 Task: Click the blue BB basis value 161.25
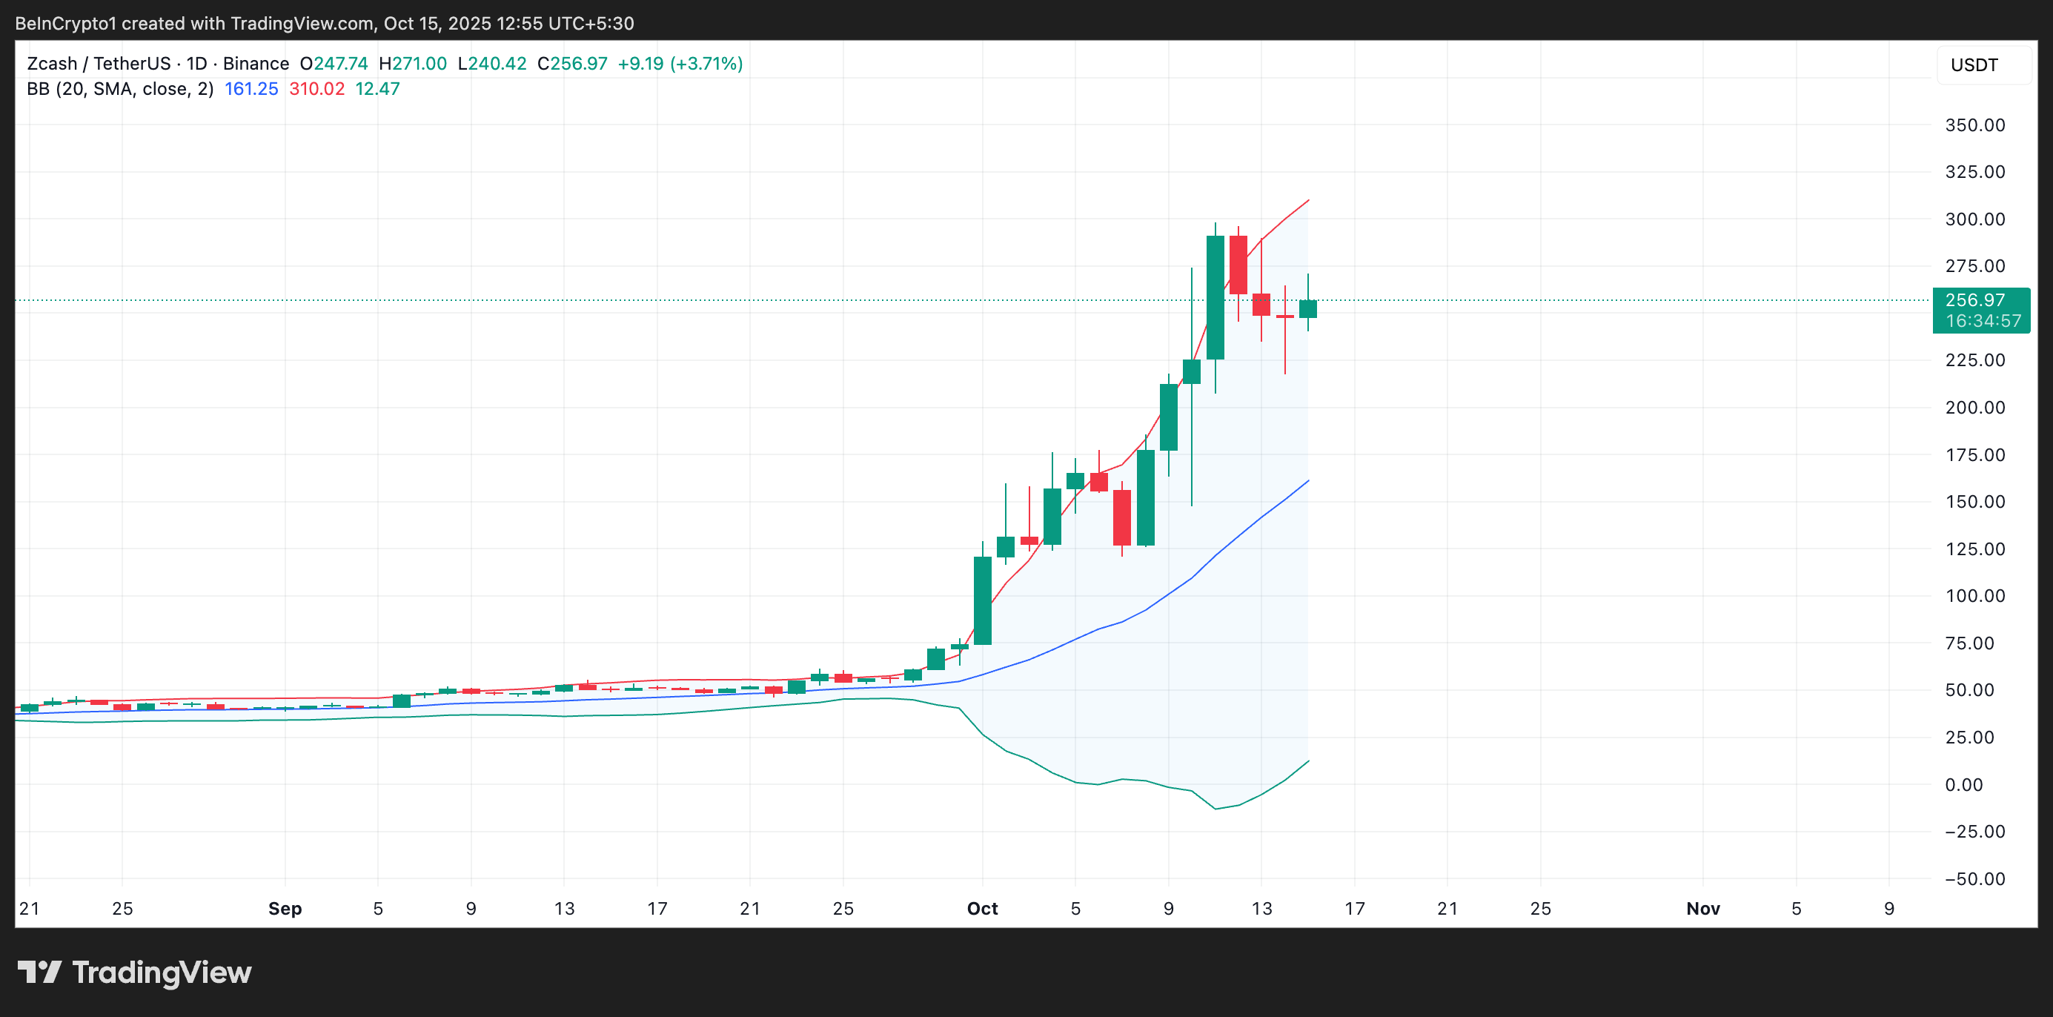coord(251,89)
